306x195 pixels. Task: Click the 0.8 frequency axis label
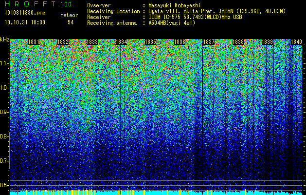click(x=4, y=136)
